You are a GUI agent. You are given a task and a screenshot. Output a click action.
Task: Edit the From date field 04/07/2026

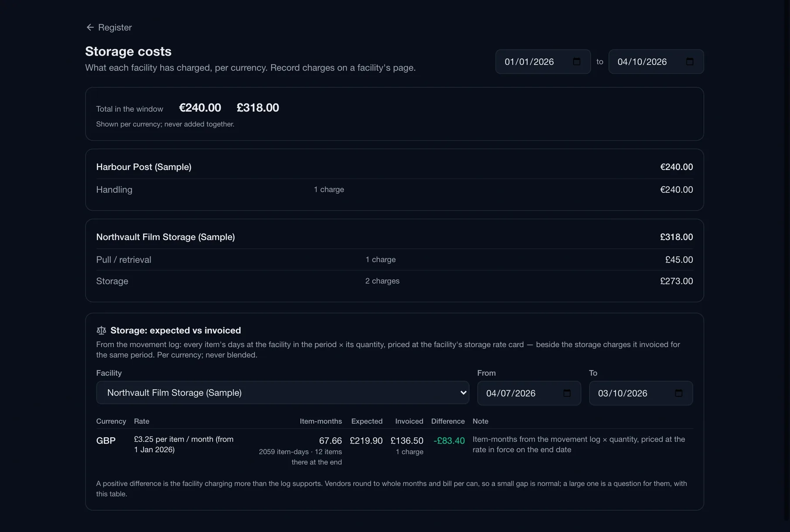pos(529,393)
